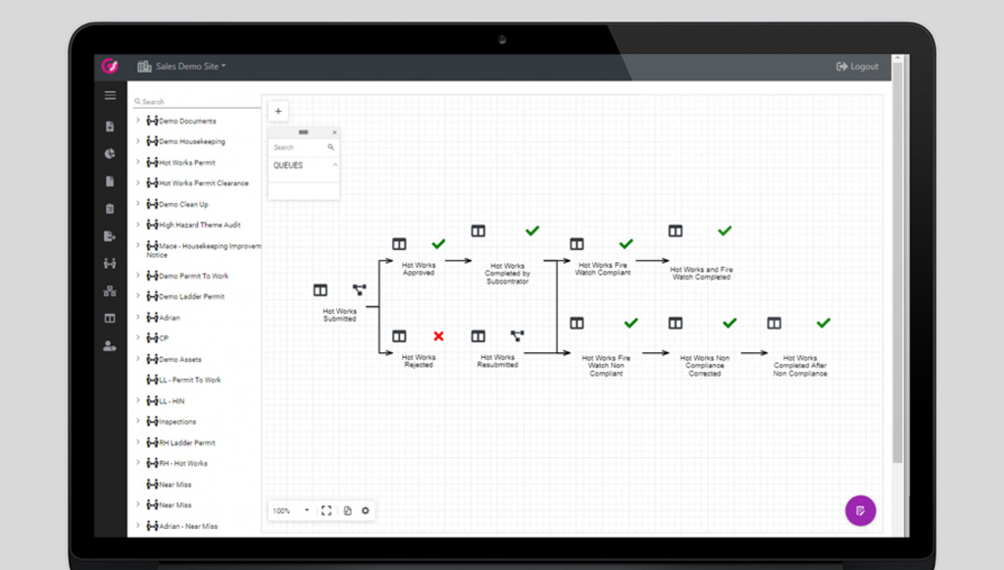The image size is (1004, 570).
Task: Open the hierarchy org-chart icon in sidebar
Action: 110,290
